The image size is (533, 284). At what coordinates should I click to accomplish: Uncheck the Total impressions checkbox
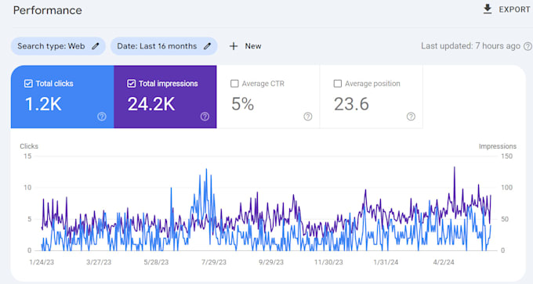[132, 84]
